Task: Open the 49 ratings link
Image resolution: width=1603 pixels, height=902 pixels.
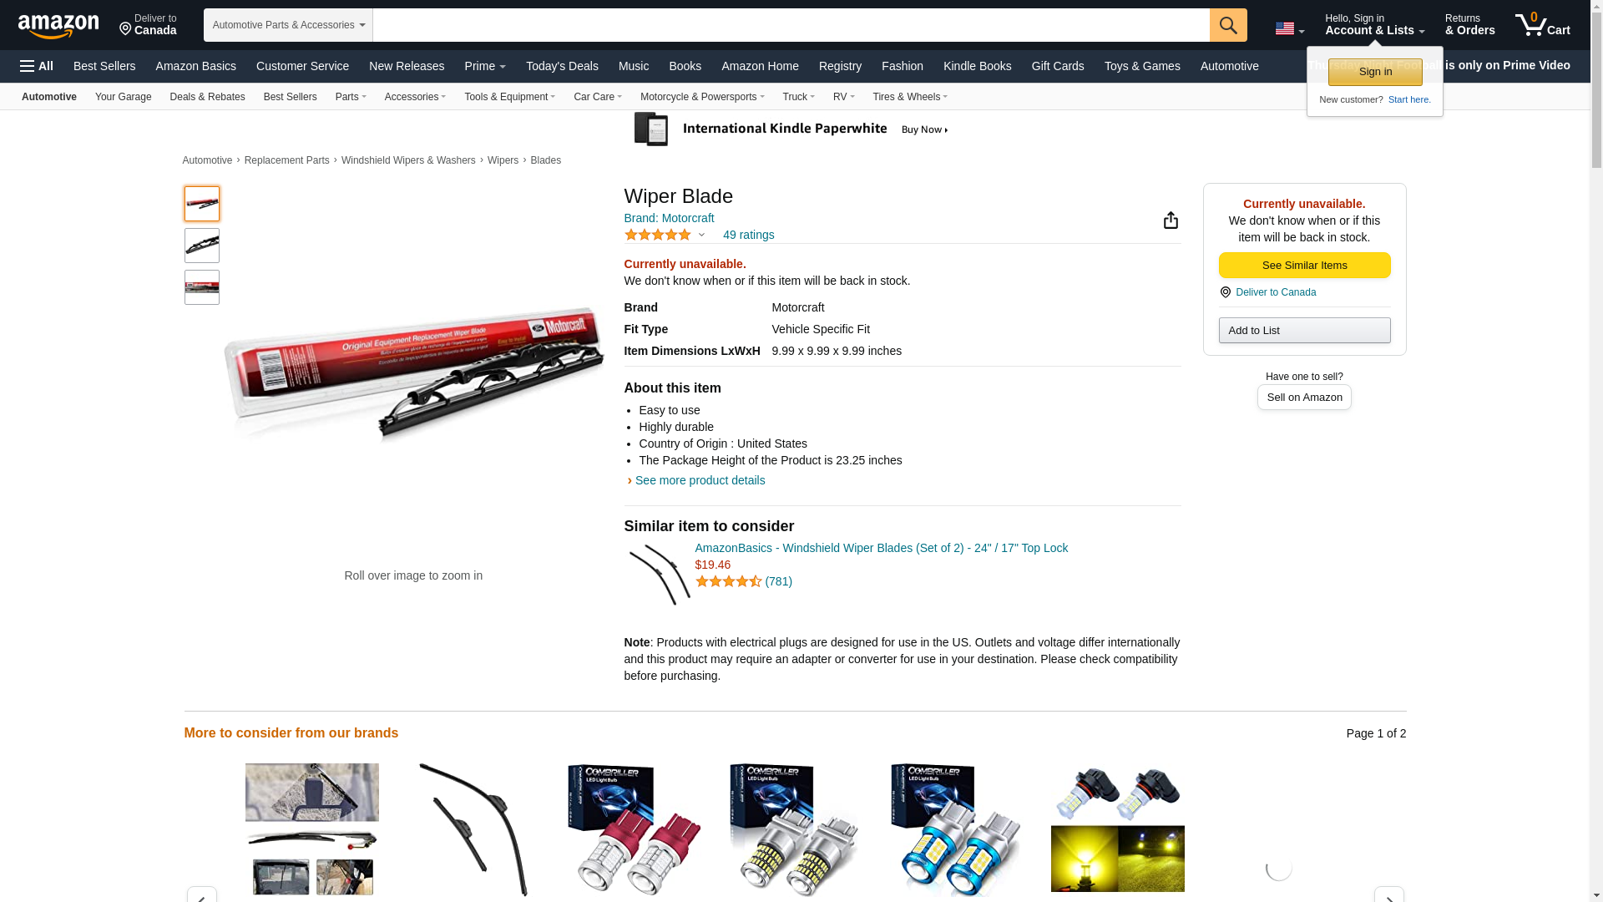Action: pyautogui.click(x=748, y=235)
